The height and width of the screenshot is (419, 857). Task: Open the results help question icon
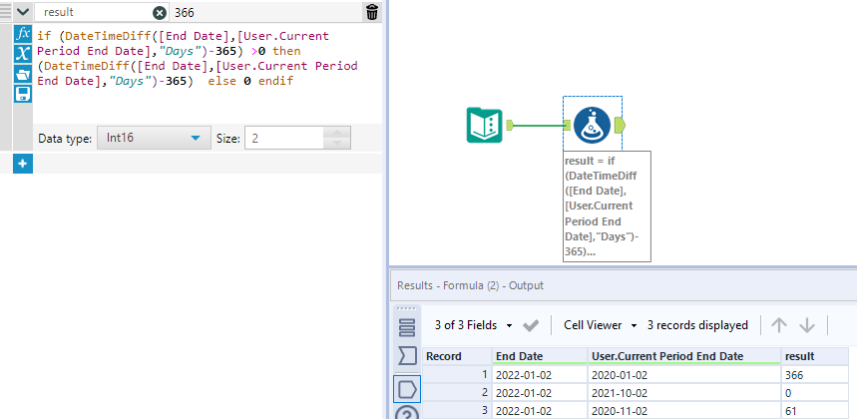pos(407,413)
